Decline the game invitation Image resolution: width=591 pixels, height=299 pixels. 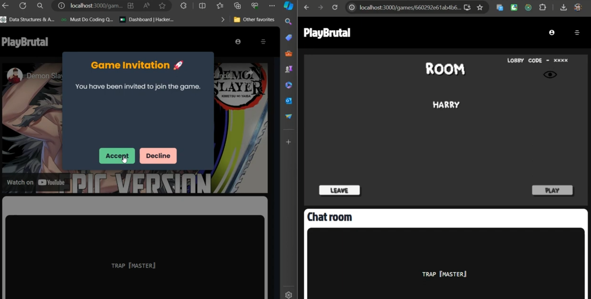click(x=158, y=156)
